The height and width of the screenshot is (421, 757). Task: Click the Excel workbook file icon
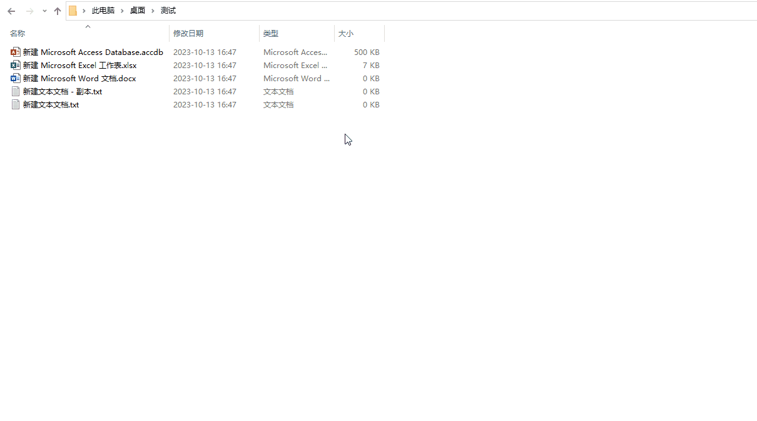click(x=16, y=65)
